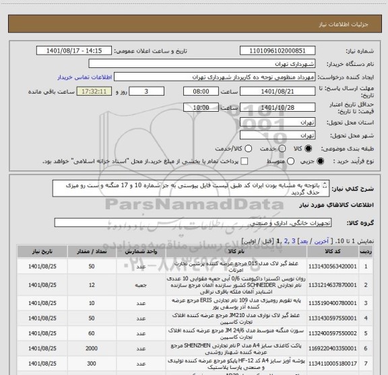Screen dimensions: 388x375
Task: Open the اطلاعات تماس خریدار link
Action: click(x=85, y=77)
